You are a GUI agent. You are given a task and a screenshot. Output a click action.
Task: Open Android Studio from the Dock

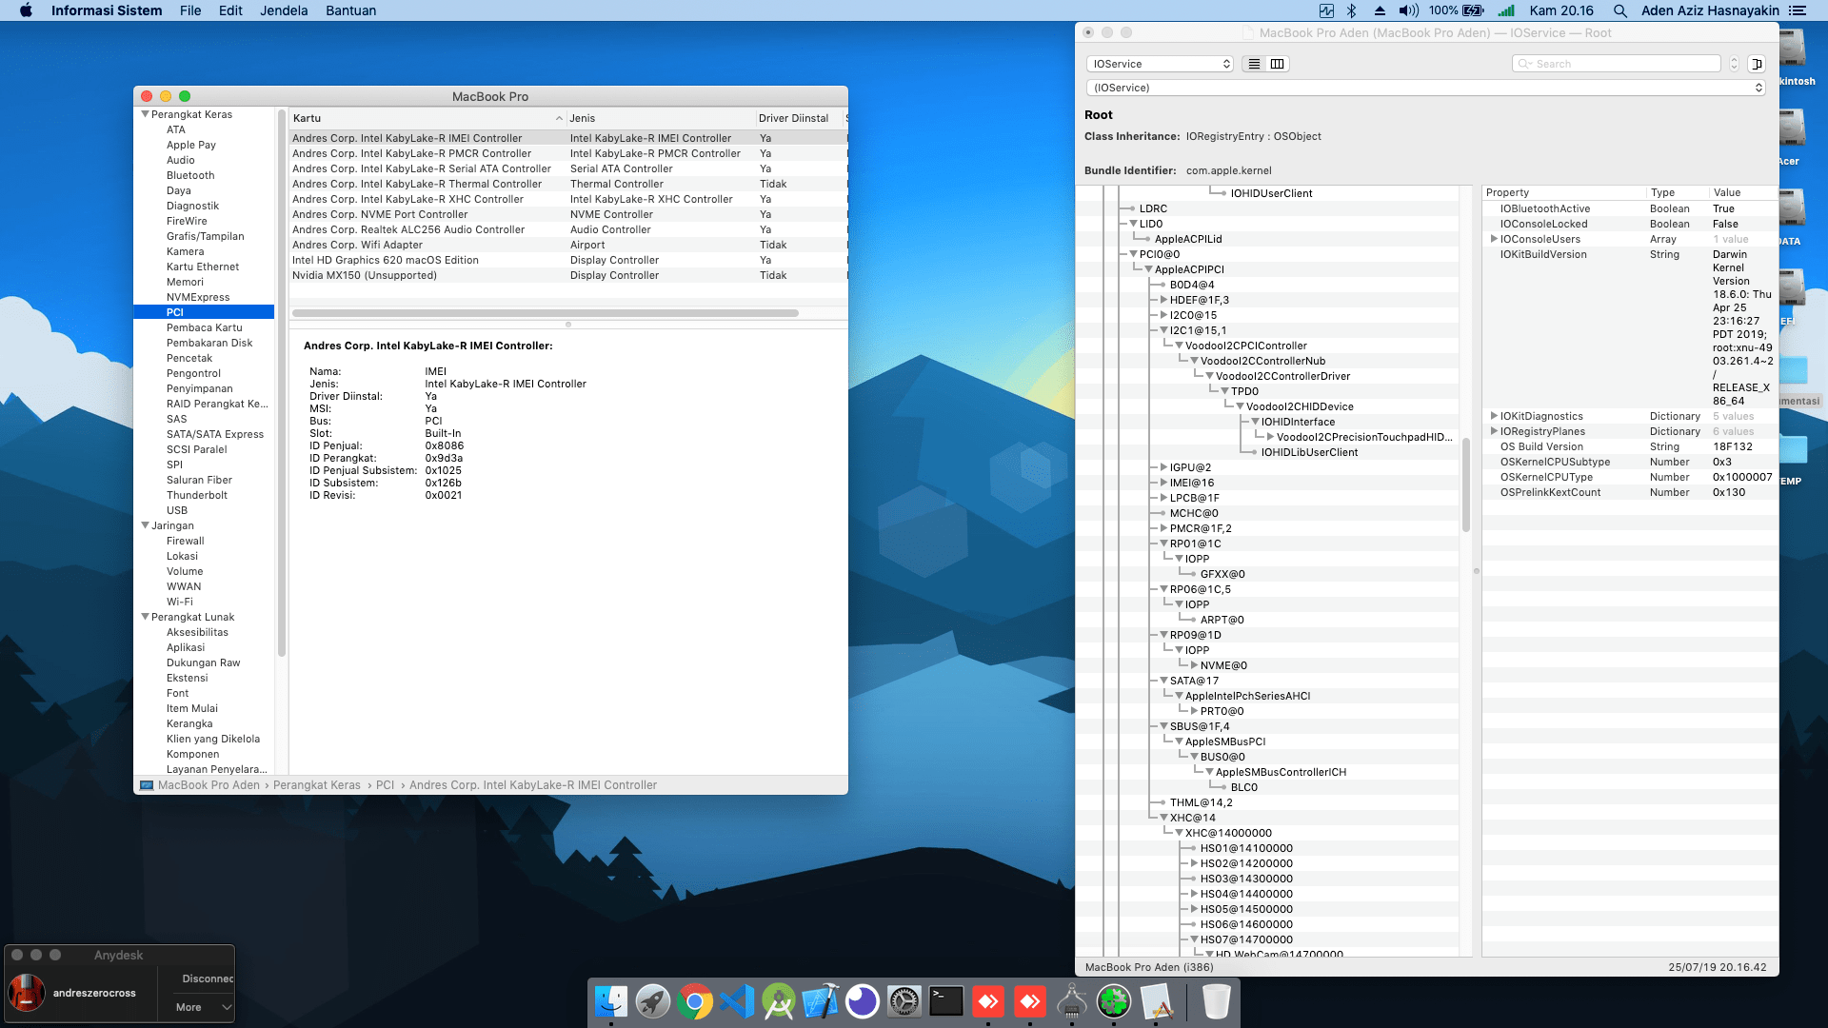click(x=779, y=1001)
